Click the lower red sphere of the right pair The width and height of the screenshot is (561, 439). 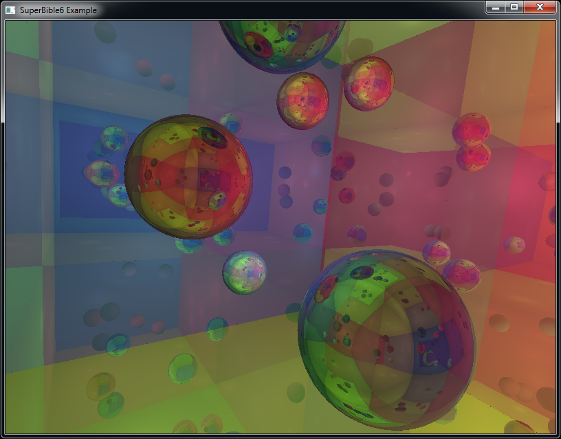[473, 157]
